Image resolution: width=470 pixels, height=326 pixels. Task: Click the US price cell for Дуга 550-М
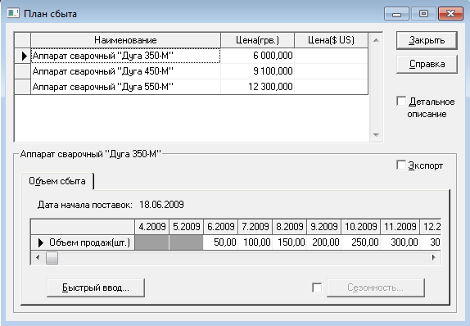(x=332, y=87)
